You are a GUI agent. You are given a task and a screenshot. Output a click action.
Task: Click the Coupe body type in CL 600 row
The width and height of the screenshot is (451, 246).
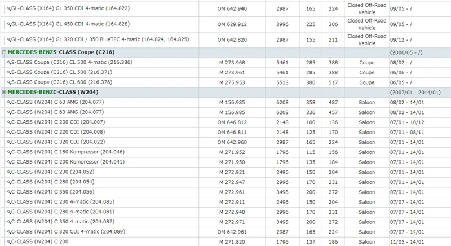367,82
